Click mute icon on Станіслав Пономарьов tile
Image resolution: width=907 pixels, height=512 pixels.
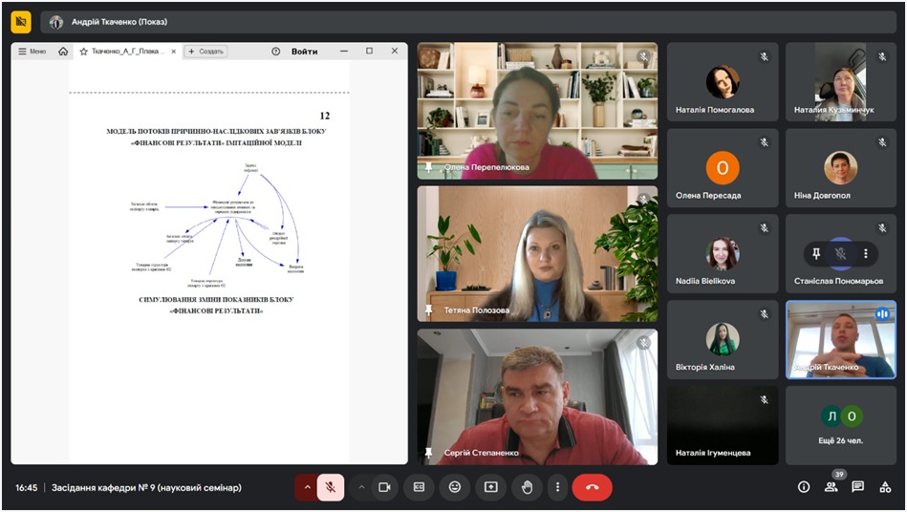pyautogui.click(x=840, y=253)
